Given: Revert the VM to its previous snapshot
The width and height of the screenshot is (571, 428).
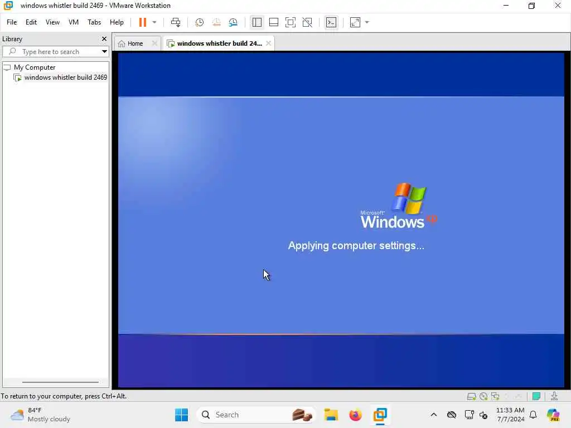Looking at the screenshot, I should pyautogui.click(x=216, y=22).
